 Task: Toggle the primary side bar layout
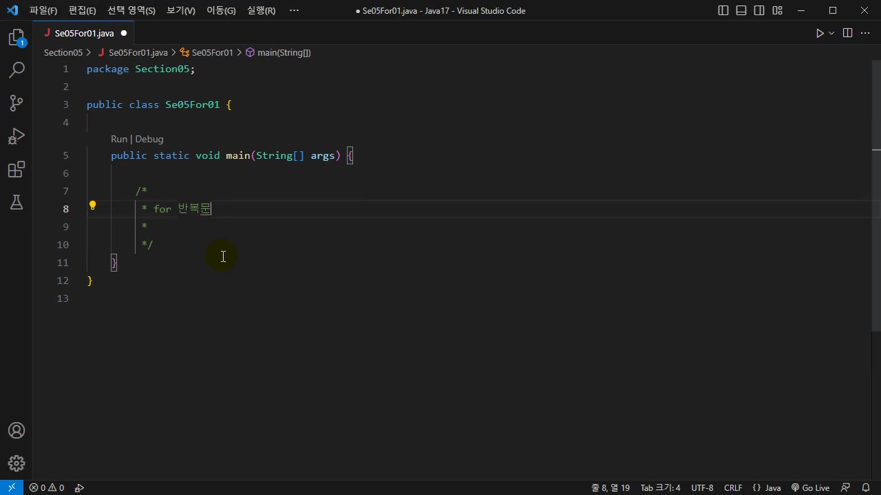[x=723, y=10]
